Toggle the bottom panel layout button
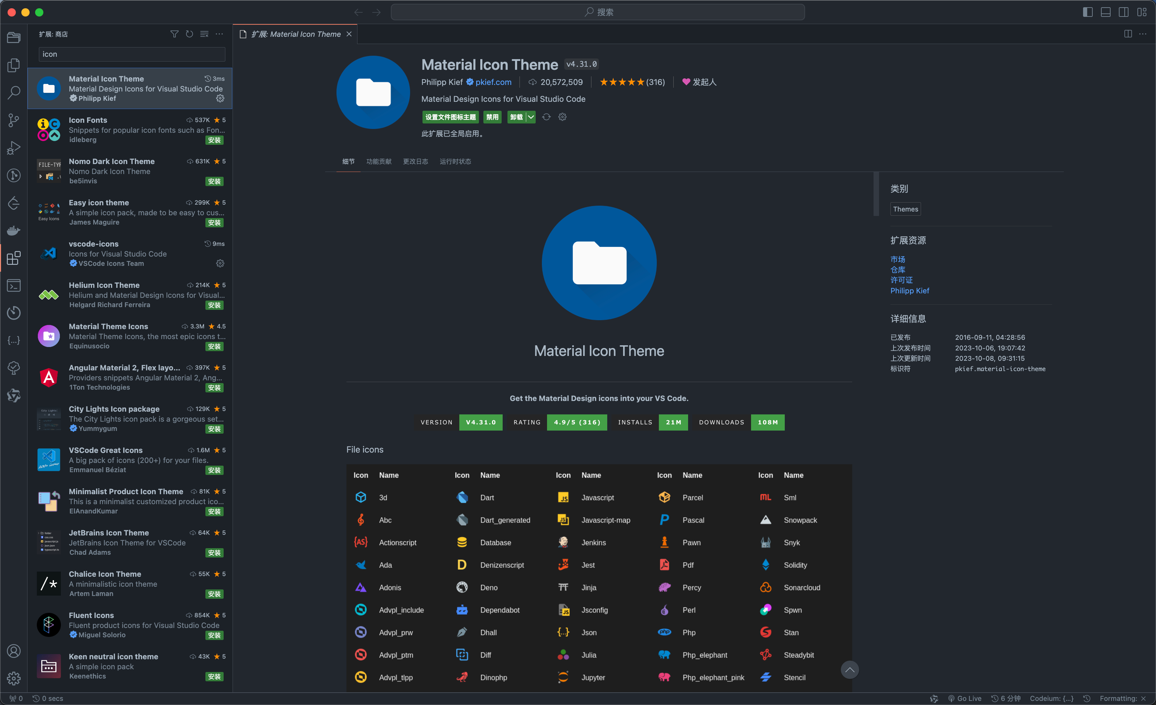The width and height of the screenshot is (1156, 705). point(1105,12)
